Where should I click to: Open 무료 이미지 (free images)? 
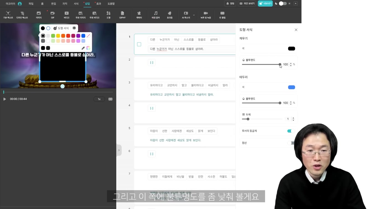click(81, 15)
